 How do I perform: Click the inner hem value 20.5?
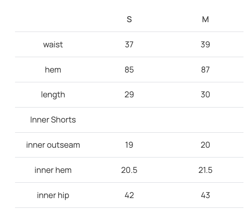coord(129,170)
